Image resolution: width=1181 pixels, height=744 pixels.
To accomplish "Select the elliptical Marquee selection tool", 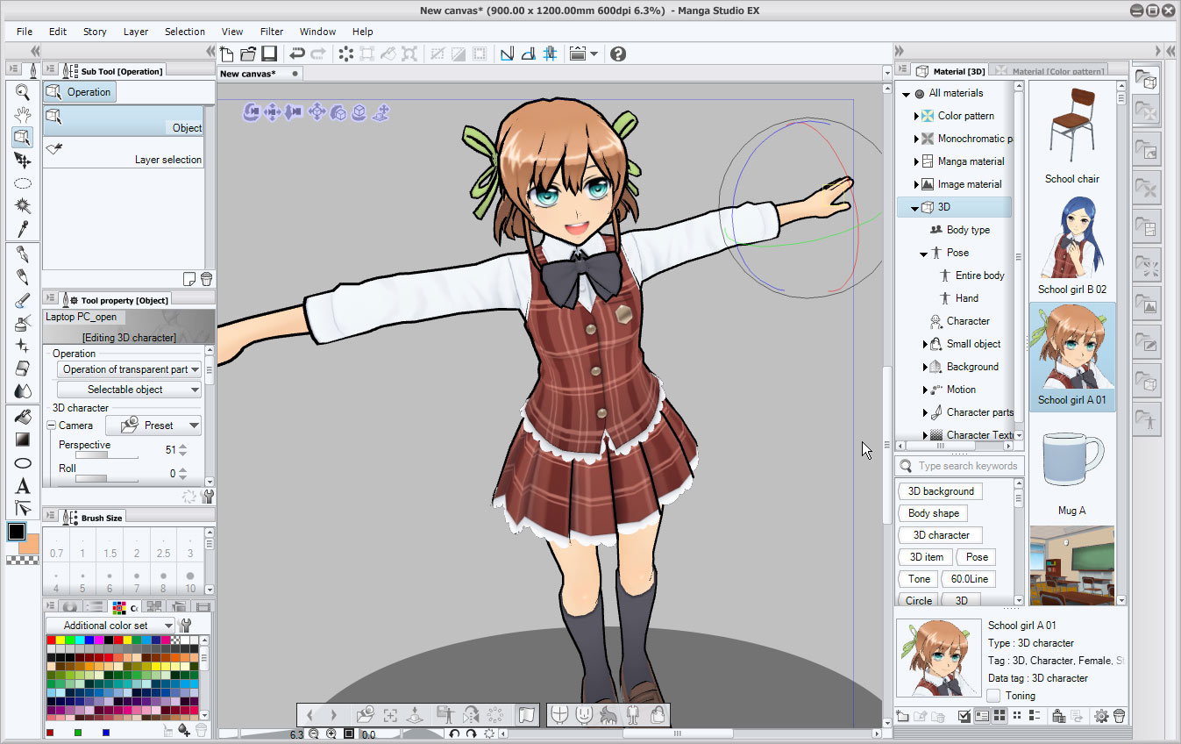I will 24,183.
